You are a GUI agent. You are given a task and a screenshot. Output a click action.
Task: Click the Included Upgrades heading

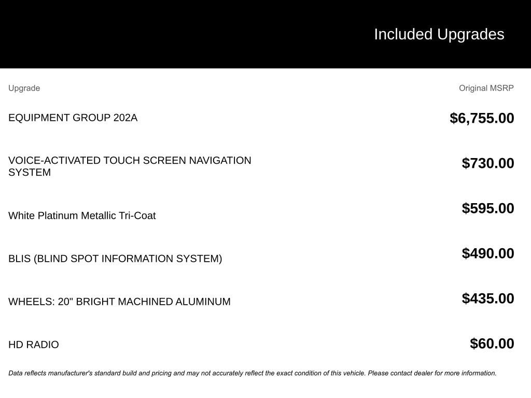pos(439,34)
